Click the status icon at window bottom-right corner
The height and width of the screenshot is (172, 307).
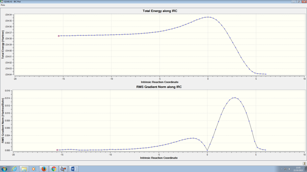pyautogui.click(x=304, y=164)
